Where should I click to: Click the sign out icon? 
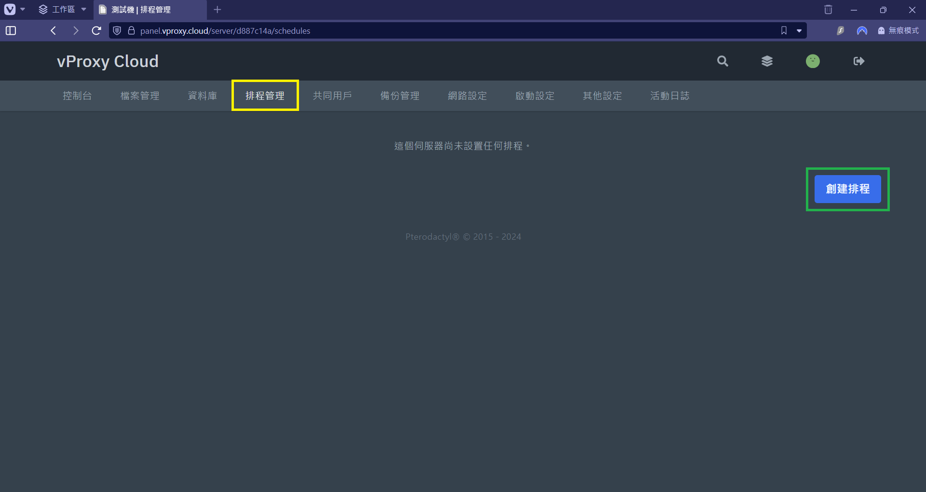coord(858,61)
